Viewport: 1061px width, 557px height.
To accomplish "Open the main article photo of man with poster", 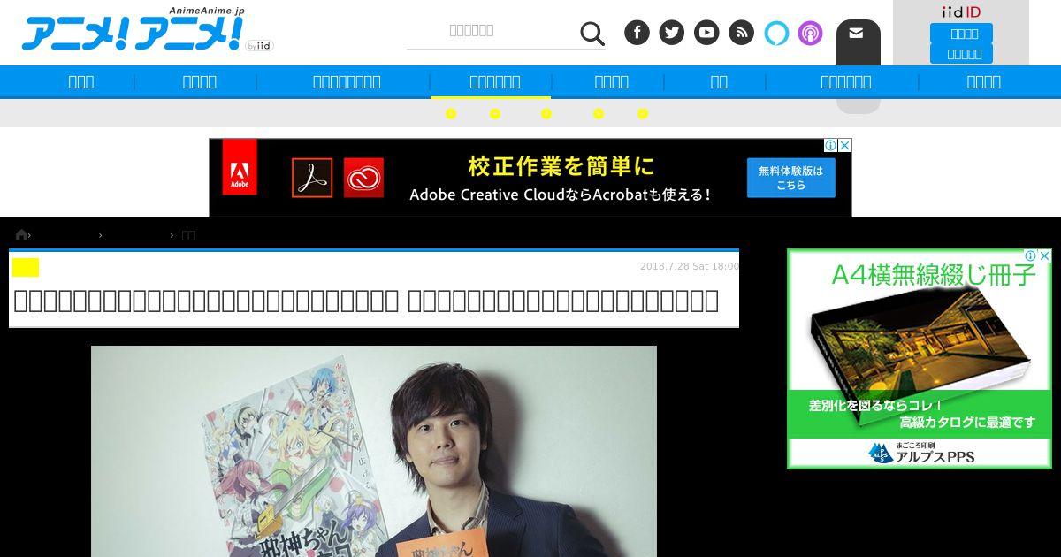I will pos(374,451).
